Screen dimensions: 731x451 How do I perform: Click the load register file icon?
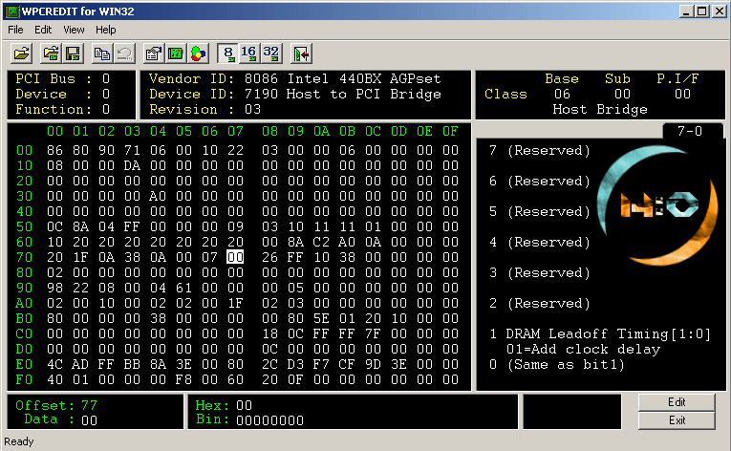click(51, 54)
